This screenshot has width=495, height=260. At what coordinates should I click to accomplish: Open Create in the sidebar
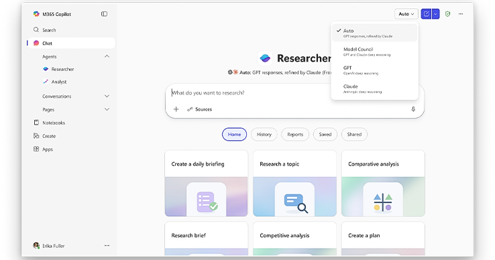pyautogui.click(x=44, y=136)
